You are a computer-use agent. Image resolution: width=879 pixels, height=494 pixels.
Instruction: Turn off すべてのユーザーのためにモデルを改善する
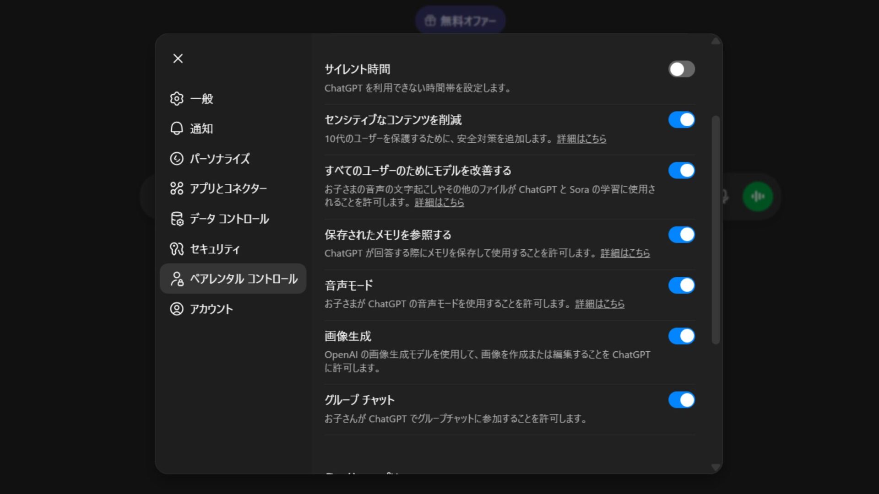(x=682, y=170)
